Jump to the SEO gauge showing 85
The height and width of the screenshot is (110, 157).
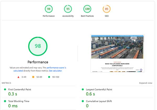click(x=106, y=9)
